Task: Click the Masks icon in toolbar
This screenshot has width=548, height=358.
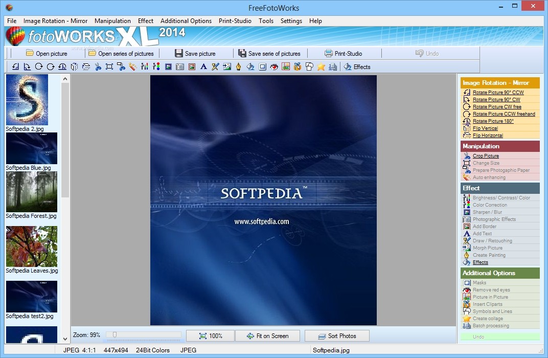Action: tap(262, 66)
